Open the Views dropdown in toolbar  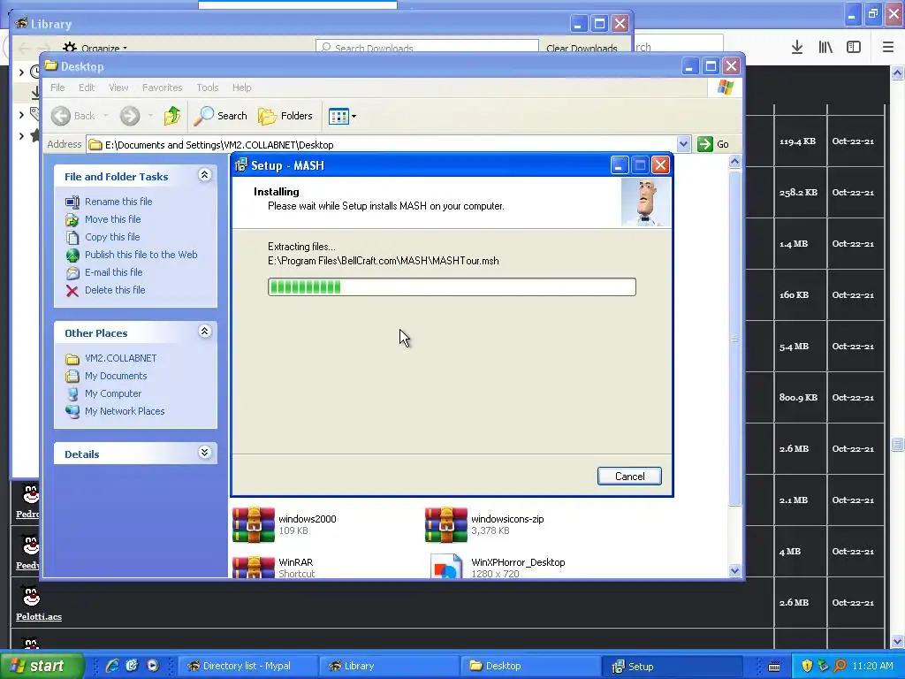342,116
